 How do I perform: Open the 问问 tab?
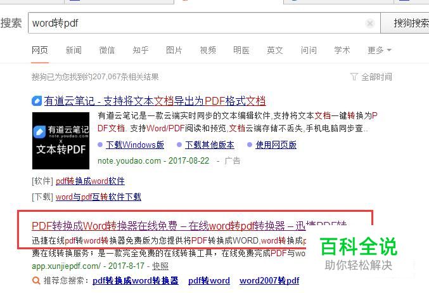coord(309,50)
